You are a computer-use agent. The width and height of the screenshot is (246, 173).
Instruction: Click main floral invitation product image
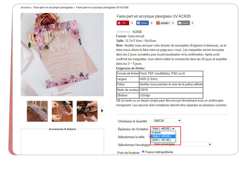pos(62,54)
